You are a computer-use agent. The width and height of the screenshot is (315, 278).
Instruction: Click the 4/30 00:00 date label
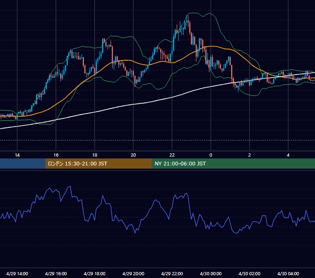[211, 273]
